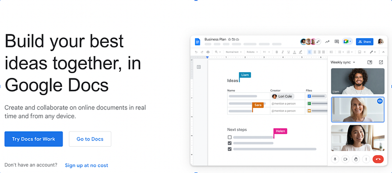Click the cloud saved status icon
The height and width of the screenshot is (173, 392).
coord(237,40)
